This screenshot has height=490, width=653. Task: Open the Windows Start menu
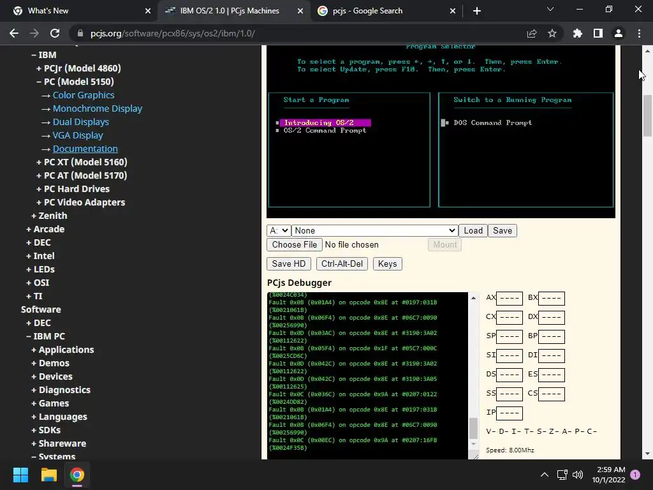20,475
